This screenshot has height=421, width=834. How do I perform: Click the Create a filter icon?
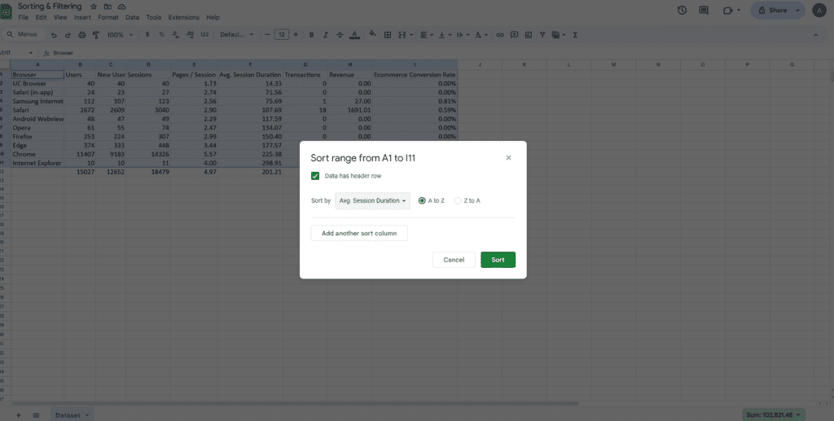pos(542,35)
